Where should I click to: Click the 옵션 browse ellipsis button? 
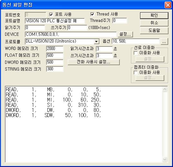coord(164,42)
